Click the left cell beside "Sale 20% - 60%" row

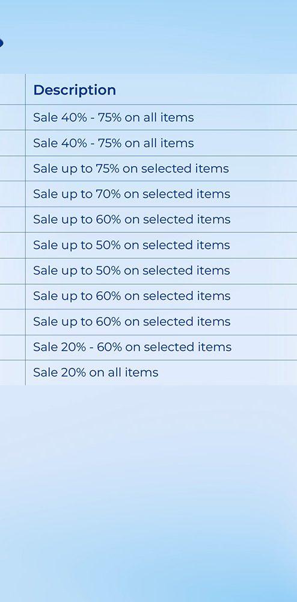13,347
